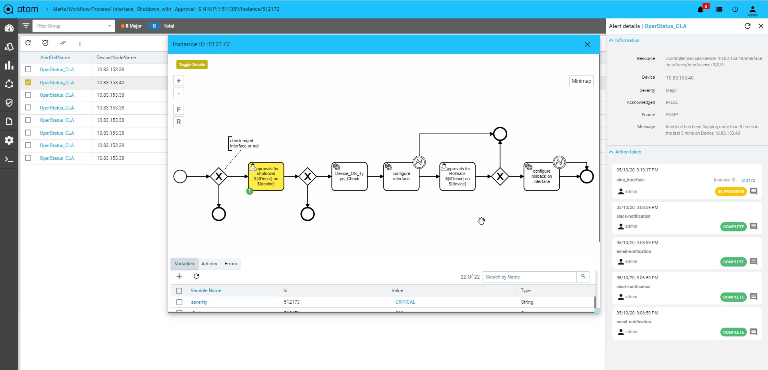Close the Alert details panel

761,26
